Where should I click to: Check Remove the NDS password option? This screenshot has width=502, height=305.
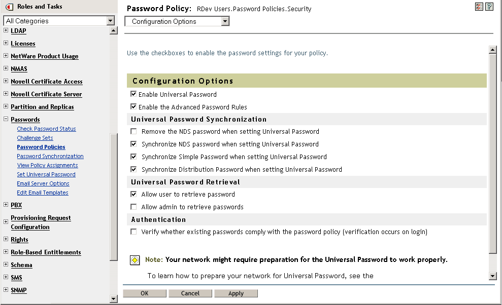tap(133, 131)
